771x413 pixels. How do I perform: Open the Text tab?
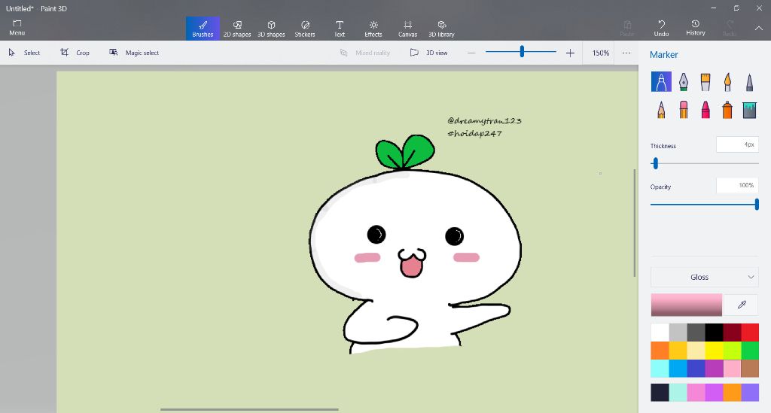pyautogui.click(x=340, y=29)
